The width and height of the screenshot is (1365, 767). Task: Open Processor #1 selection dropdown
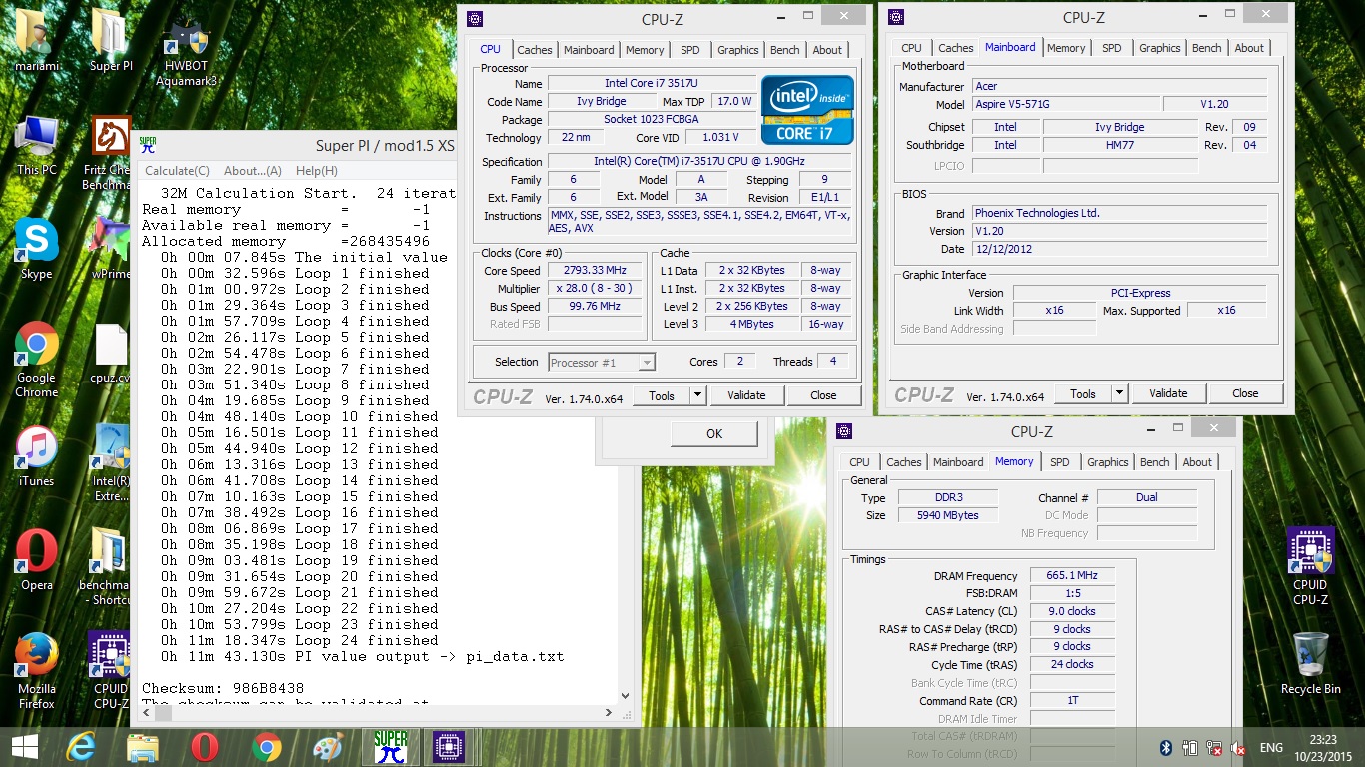point(602,362)
